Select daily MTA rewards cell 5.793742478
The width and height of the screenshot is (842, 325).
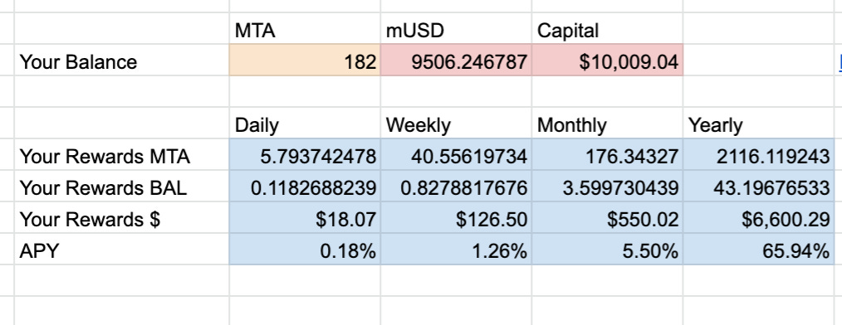(x=305, y=155)
